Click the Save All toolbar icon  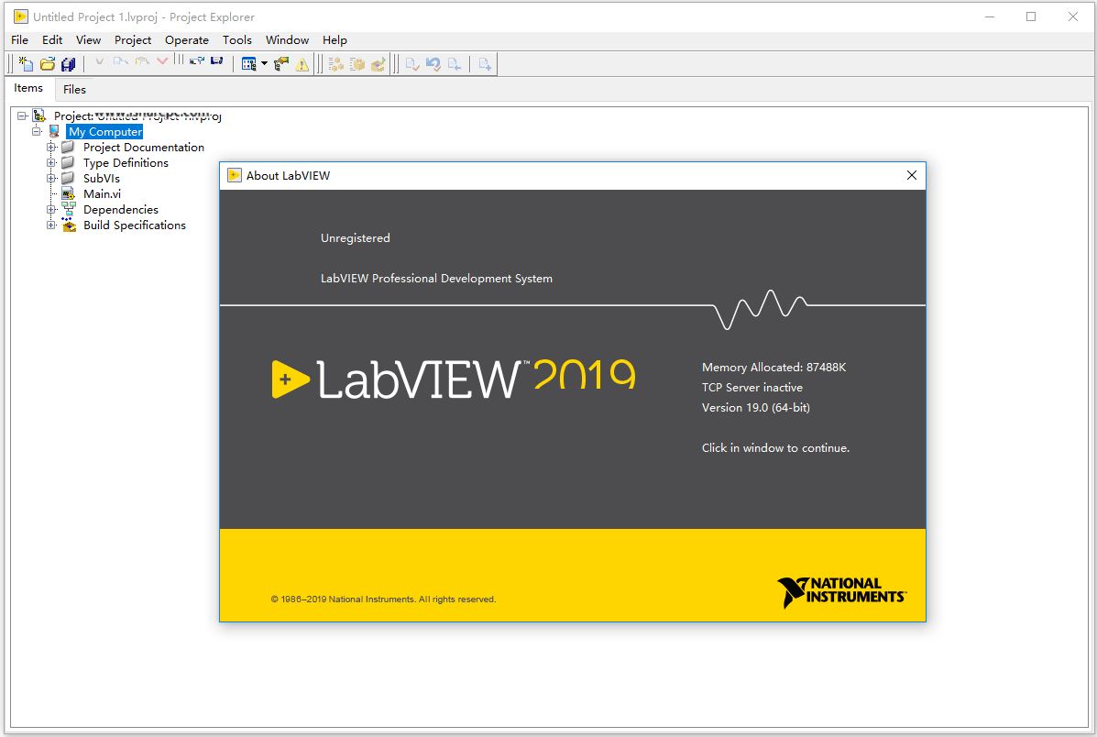(x=68, y=64)
